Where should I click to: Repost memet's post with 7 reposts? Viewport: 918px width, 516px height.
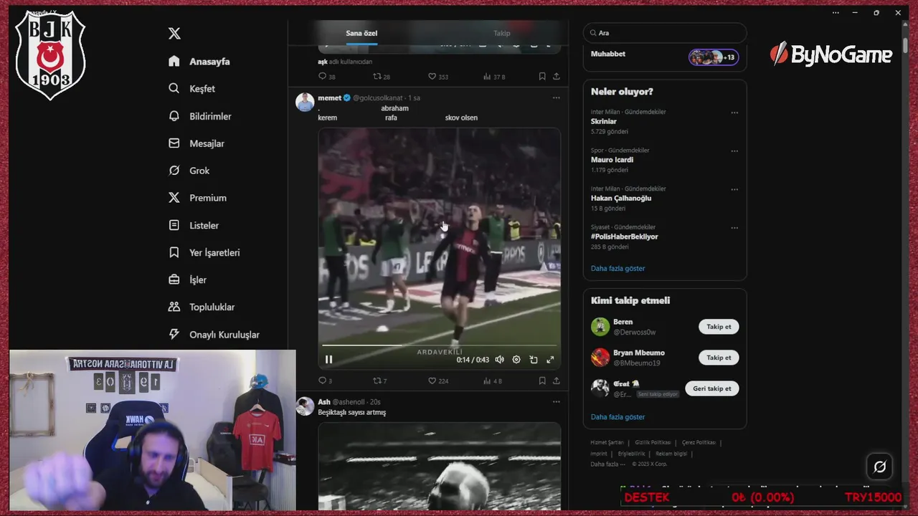[380, 381]
